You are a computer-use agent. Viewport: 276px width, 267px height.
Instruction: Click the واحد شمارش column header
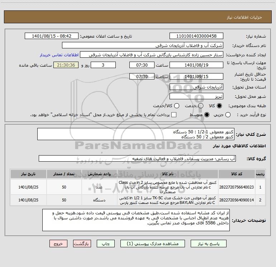tap(99, 174)
